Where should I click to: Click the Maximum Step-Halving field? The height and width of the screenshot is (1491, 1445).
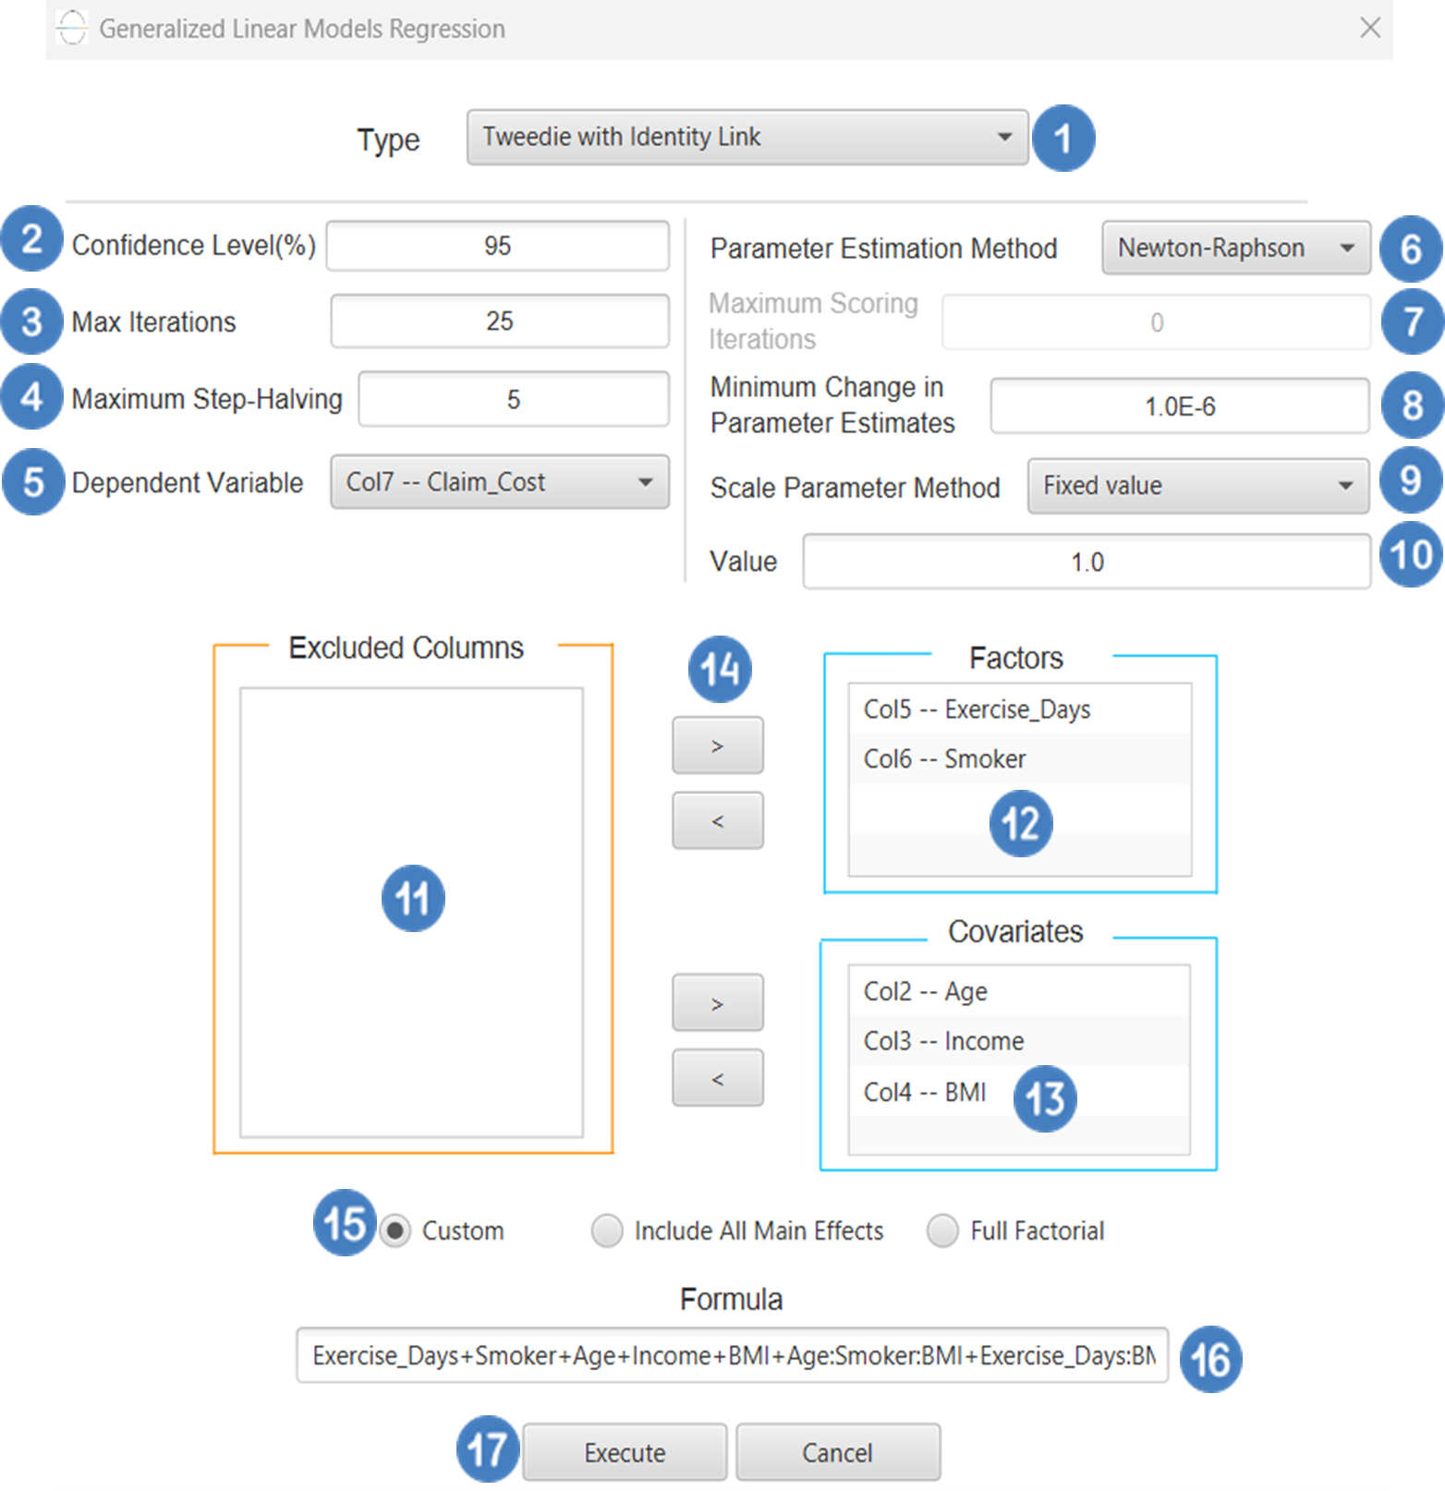(513, 399)
